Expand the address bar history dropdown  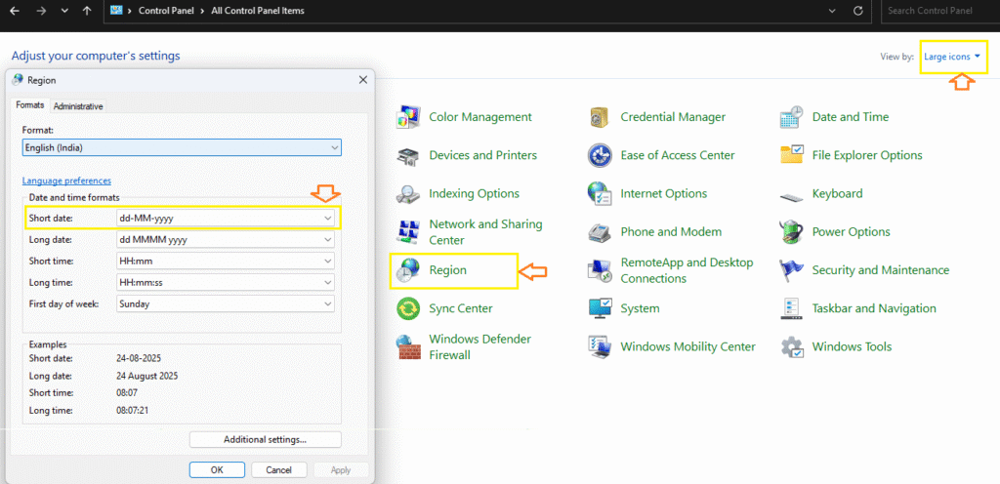pos(832,11)
